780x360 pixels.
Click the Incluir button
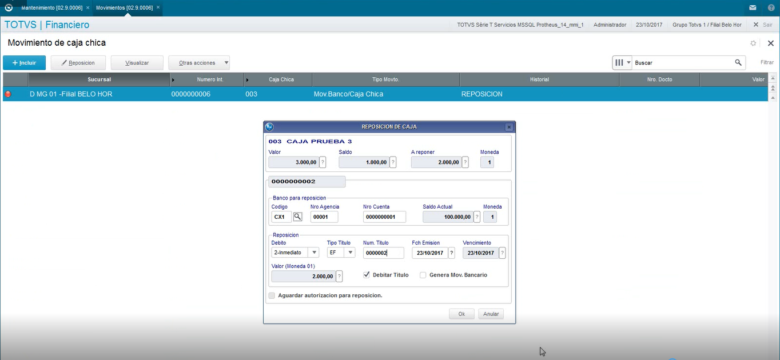click(x=24, y=63)
